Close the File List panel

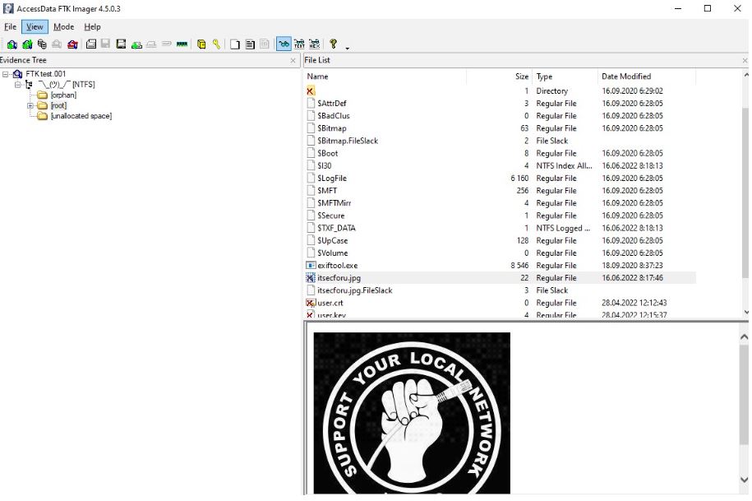click(745, 61)
